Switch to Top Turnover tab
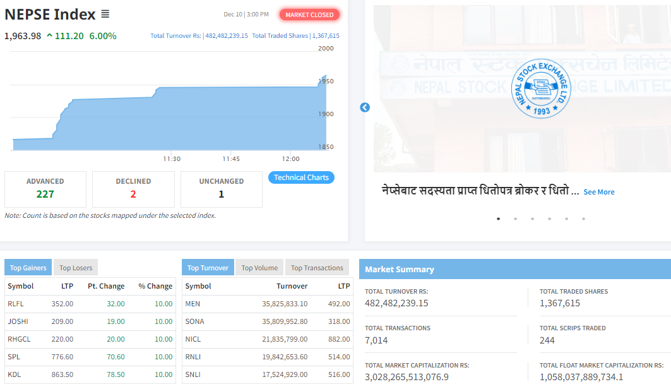671x389 pixels. tap(208, 268)
